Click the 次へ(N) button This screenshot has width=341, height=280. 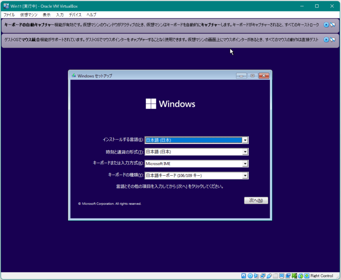point(256,200)
